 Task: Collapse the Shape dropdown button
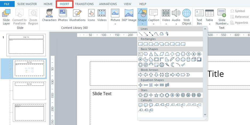click(142, 17)
